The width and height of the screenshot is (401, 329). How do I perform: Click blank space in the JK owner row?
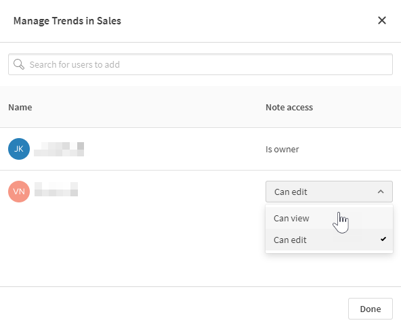[x=174, y=149]
